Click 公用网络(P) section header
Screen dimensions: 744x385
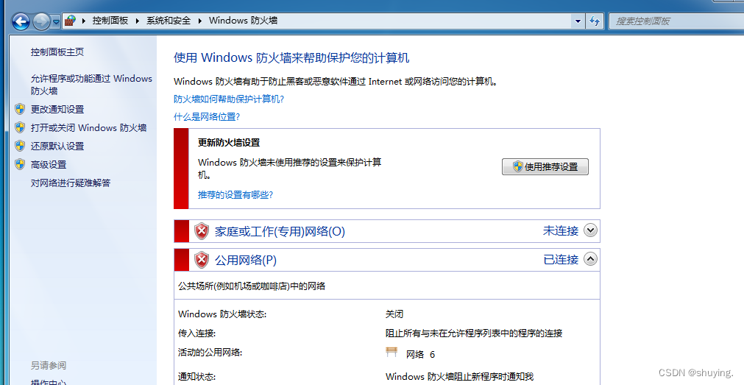(x=246, y=260)
